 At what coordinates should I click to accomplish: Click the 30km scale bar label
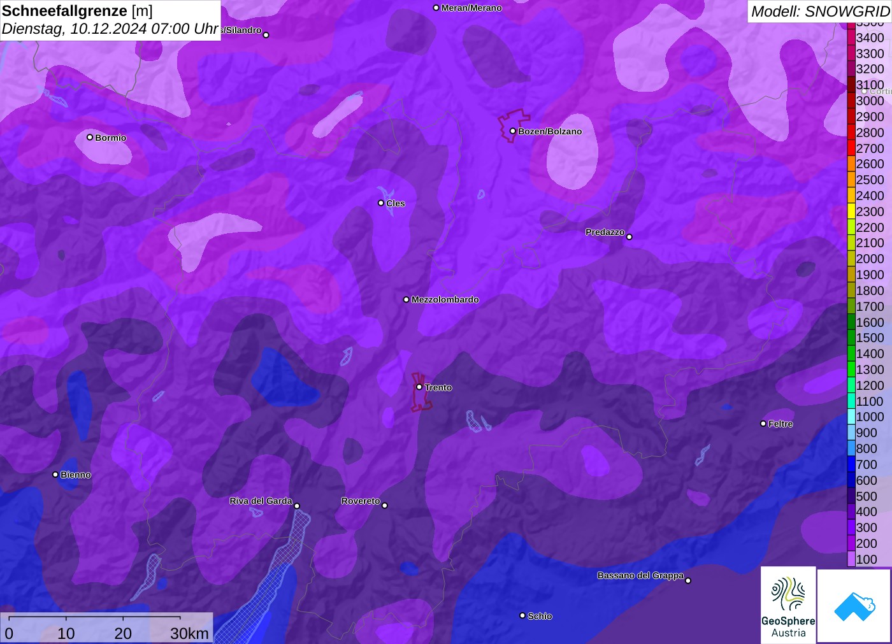tap(189, 633)
